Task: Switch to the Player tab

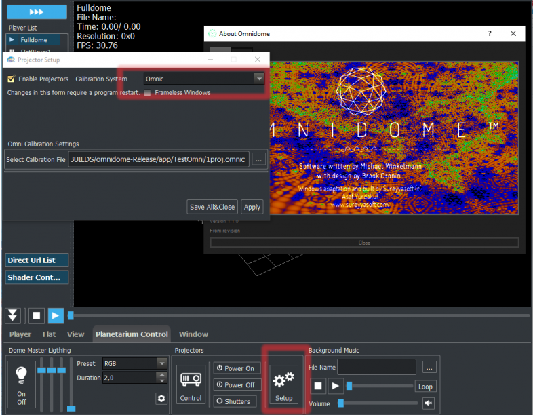Action: point(20,334)
